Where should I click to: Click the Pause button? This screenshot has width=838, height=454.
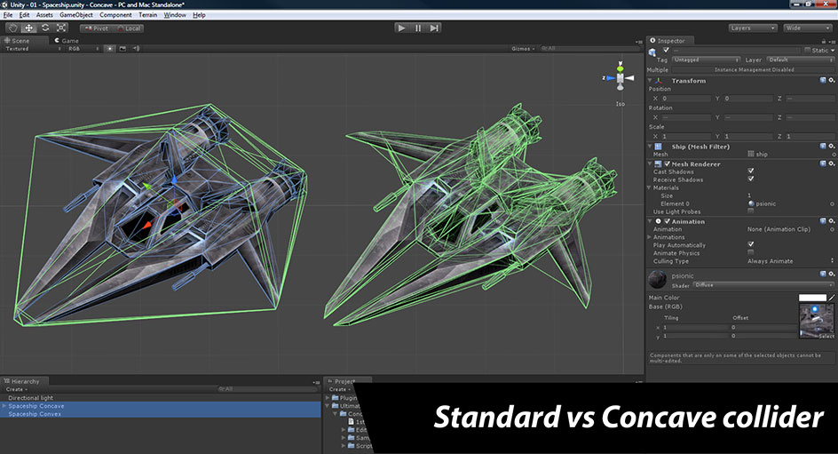(x=418, y=28)
